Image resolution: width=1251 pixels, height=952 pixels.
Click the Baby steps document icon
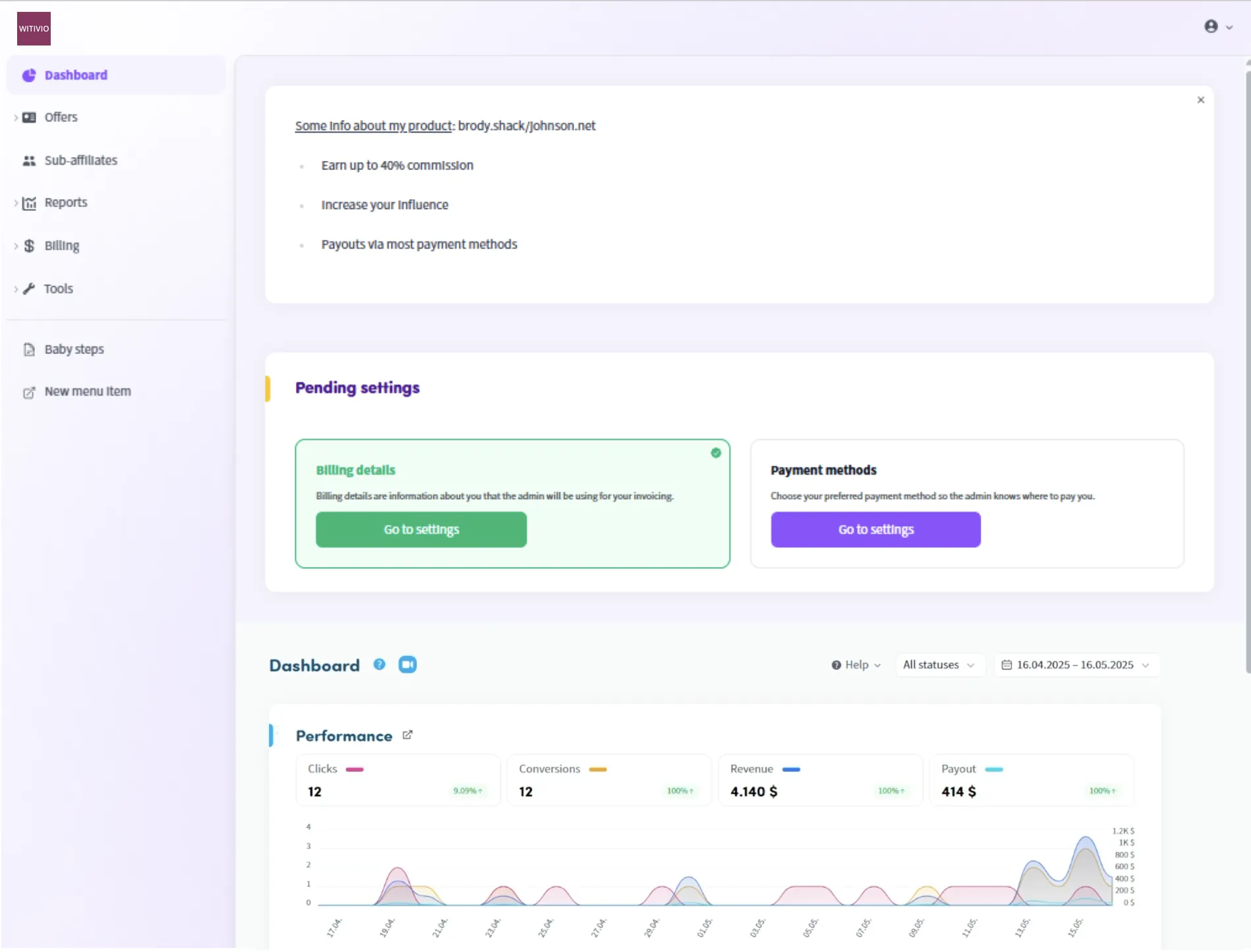29,349
